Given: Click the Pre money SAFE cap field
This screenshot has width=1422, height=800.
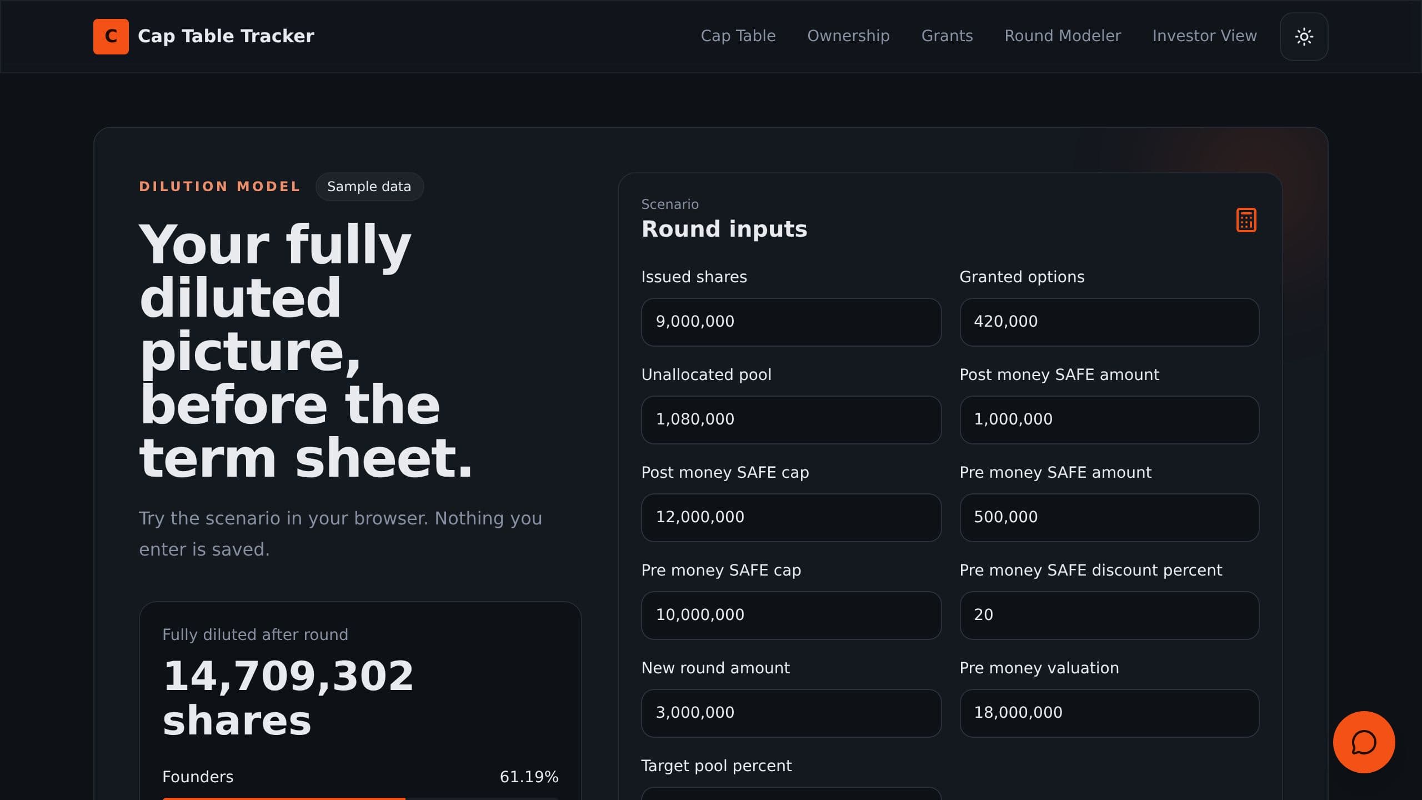Looking at the screenshot, I should coord(791,616).
